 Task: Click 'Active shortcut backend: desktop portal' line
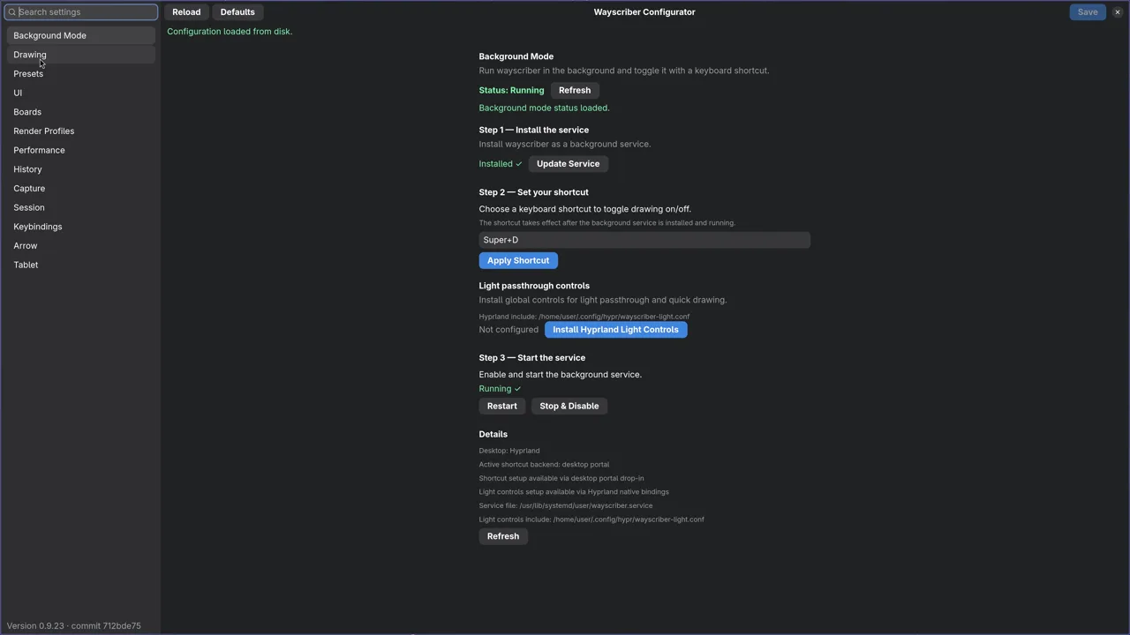tap(544, 465)
